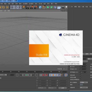Open viewport 过滤 (Filter) menu

point(5,11)
